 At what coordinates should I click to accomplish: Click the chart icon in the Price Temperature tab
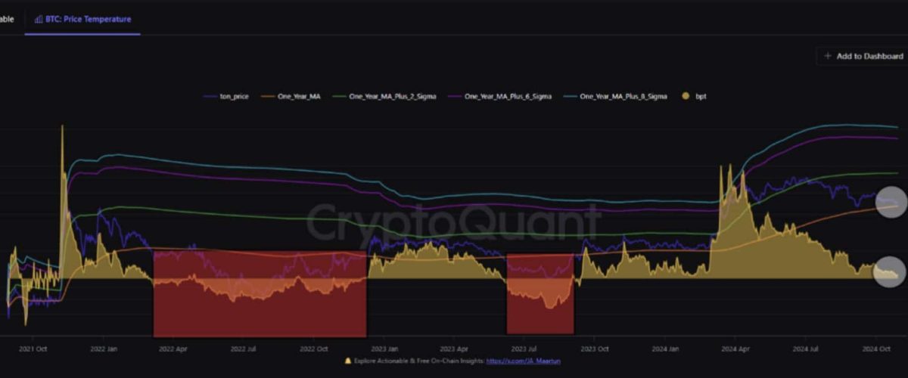pyautogui.click(x=38, y=19)
